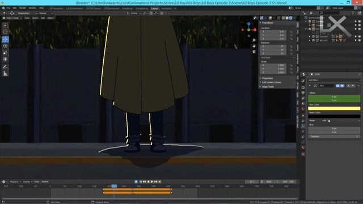
Task: Open the Object Mode dropdown
Action: (x=12, y=18)
